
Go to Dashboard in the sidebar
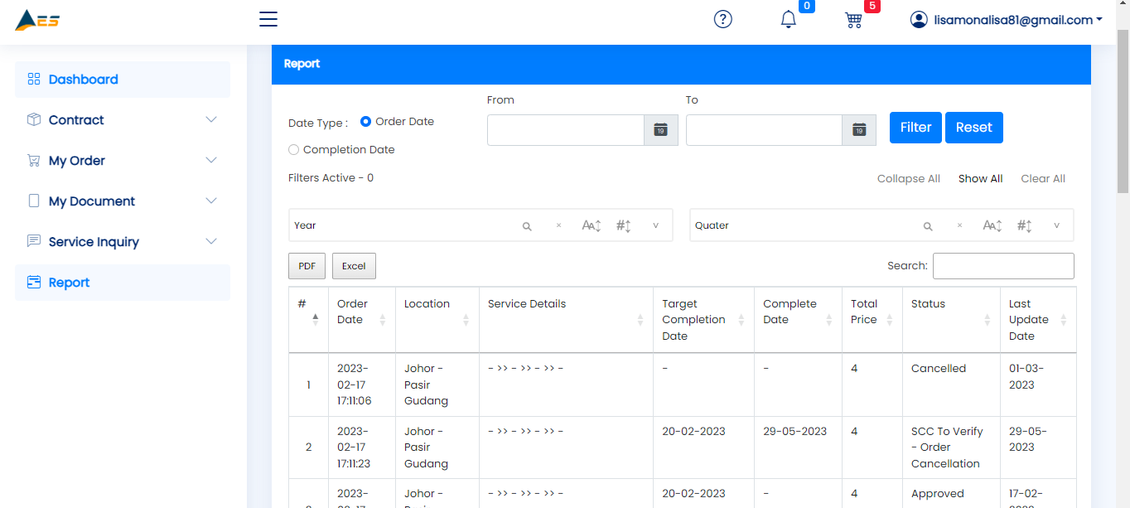123,80
